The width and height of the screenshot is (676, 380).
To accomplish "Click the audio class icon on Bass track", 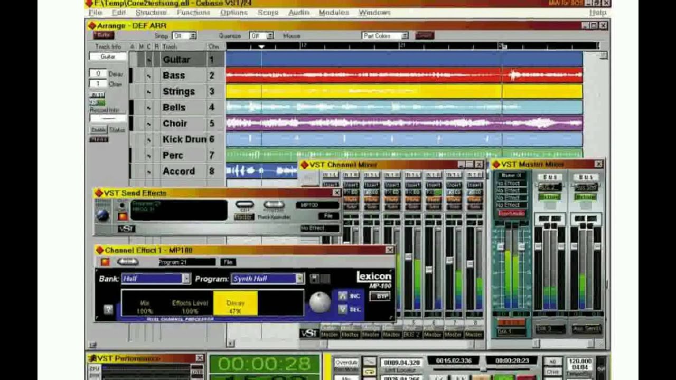I will click(x=149, y=76).
